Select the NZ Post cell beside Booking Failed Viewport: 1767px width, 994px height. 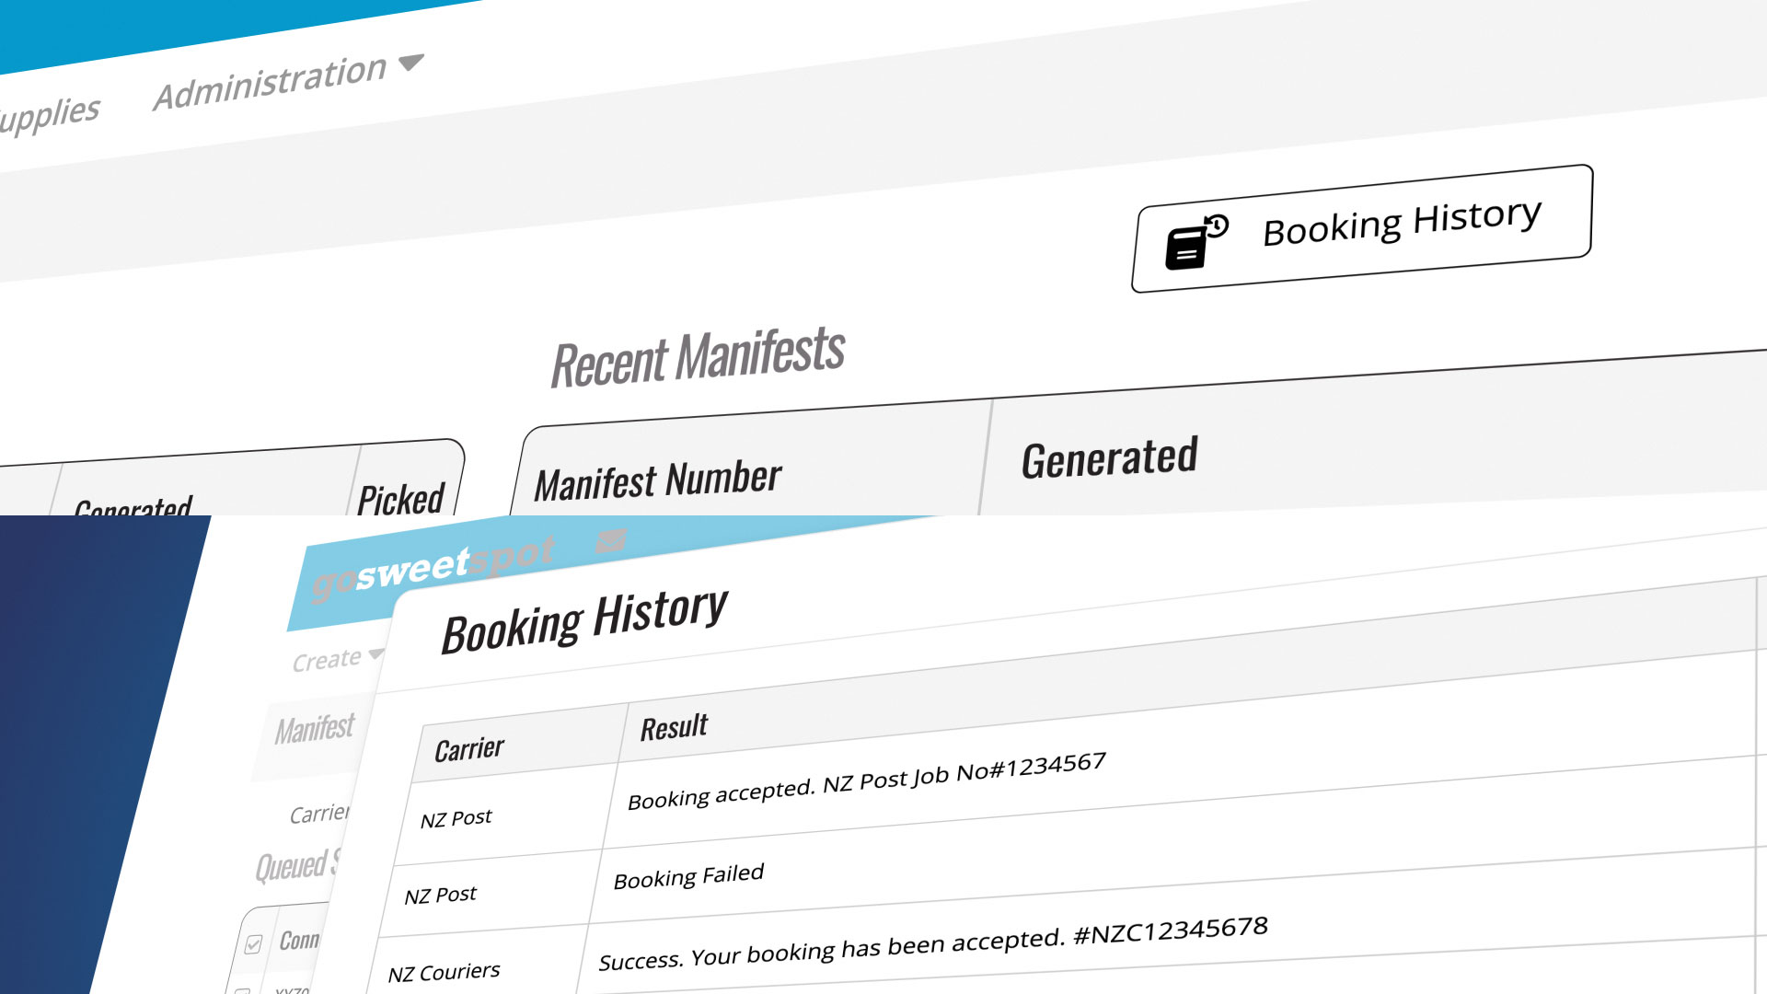pos(441,896)
